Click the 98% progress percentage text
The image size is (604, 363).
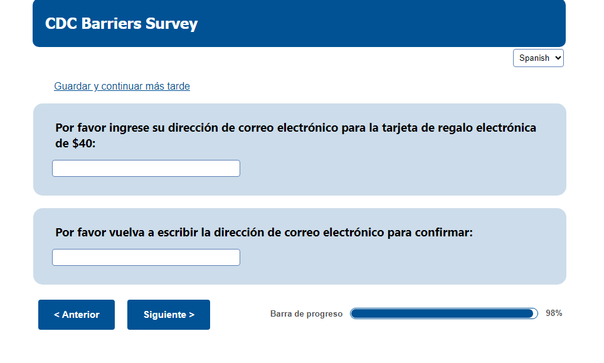tap(554, 313)
